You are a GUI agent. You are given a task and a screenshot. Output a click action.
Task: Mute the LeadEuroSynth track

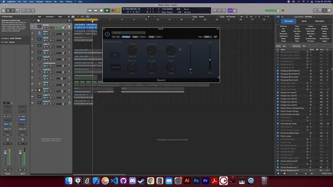pyautogui.click(x=45, y=66)
